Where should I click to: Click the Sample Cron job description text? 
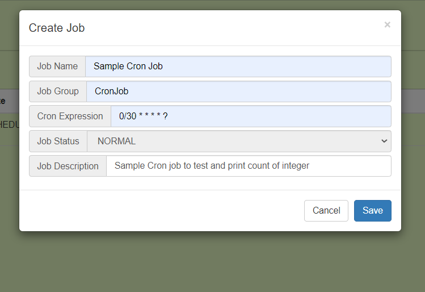click(x=212, y=166)
